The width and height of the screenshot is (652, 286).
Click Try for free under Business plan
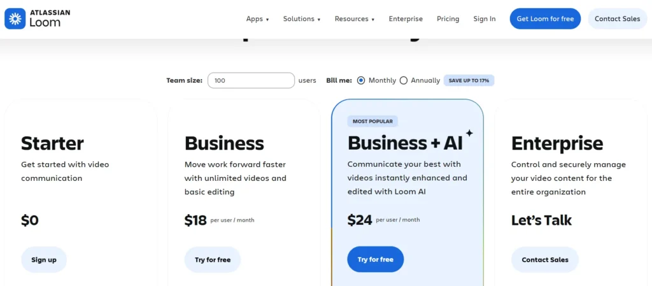213,259
